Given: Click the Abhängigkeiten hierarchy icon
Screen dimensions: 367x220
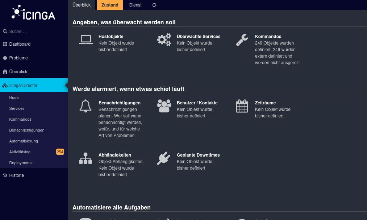Looking at the screenshot, I should pyautogui.click(x=86, y=158).
